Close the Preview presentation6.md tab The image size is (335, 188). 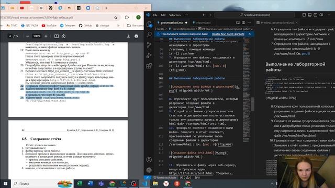click(x=297, y=22)
